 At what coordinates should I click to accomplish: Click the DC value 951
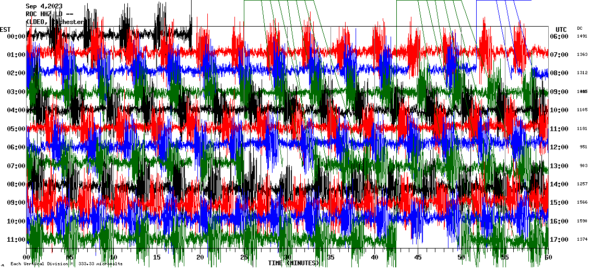point(583,147)
